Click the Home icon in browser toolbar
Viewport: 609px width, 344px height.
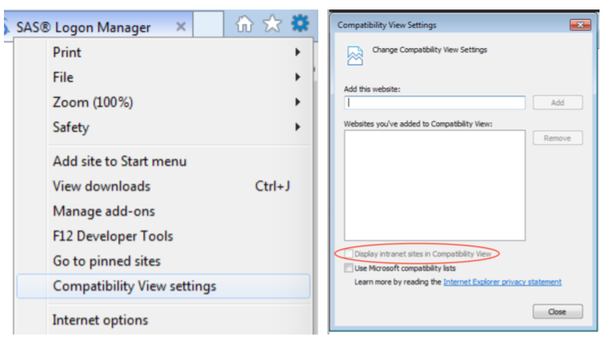point(245,25)
